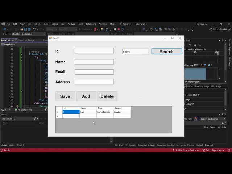Image resolution: width=232 pixels, height=174 pixels.
Task: Click the Restart debugging circular arrow icon
Action: [123, 29]
